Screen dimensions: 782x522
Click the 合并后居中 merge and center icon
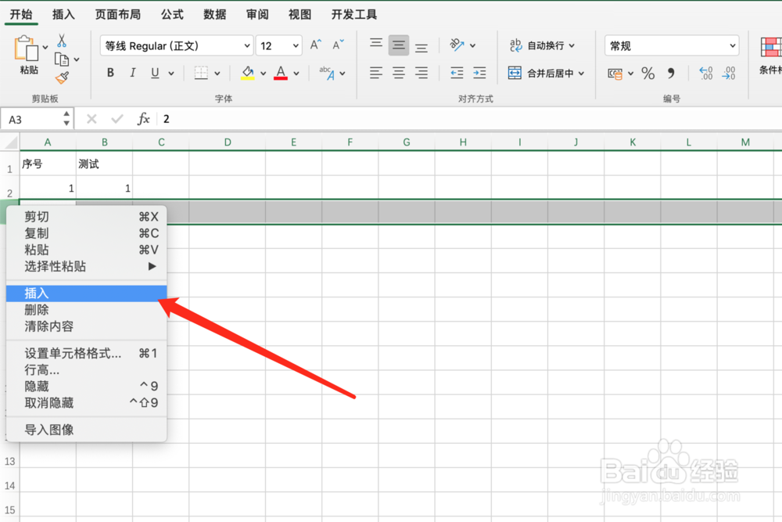tap(516, 72)
